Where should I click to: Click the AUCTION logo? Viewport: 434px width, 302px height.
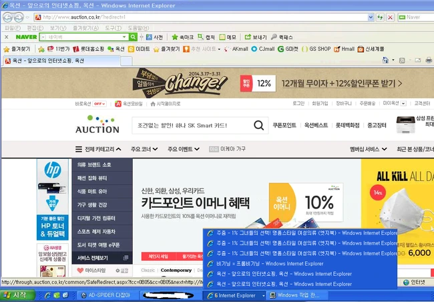coord(97,125)
